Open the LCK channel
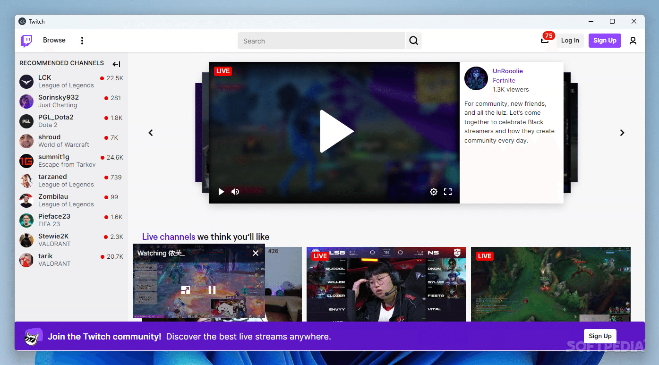This screenshot has width=659, height=365. coord(71,81)
